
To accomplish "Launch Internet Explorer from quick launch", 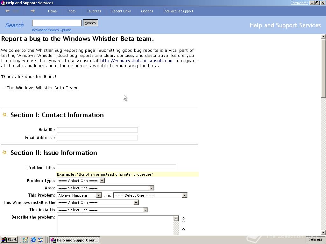I will tap(33, 240).
